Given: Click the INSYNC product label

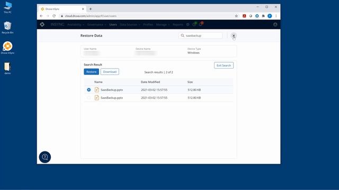Looking at the screenshot, I should click(57, 25).
